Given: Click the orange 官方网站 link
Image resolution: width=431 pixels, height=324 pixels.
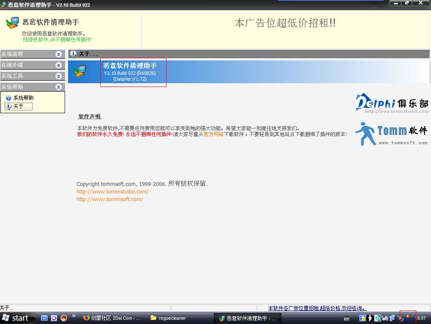Looking at the screenshot, I should point(213,134).
